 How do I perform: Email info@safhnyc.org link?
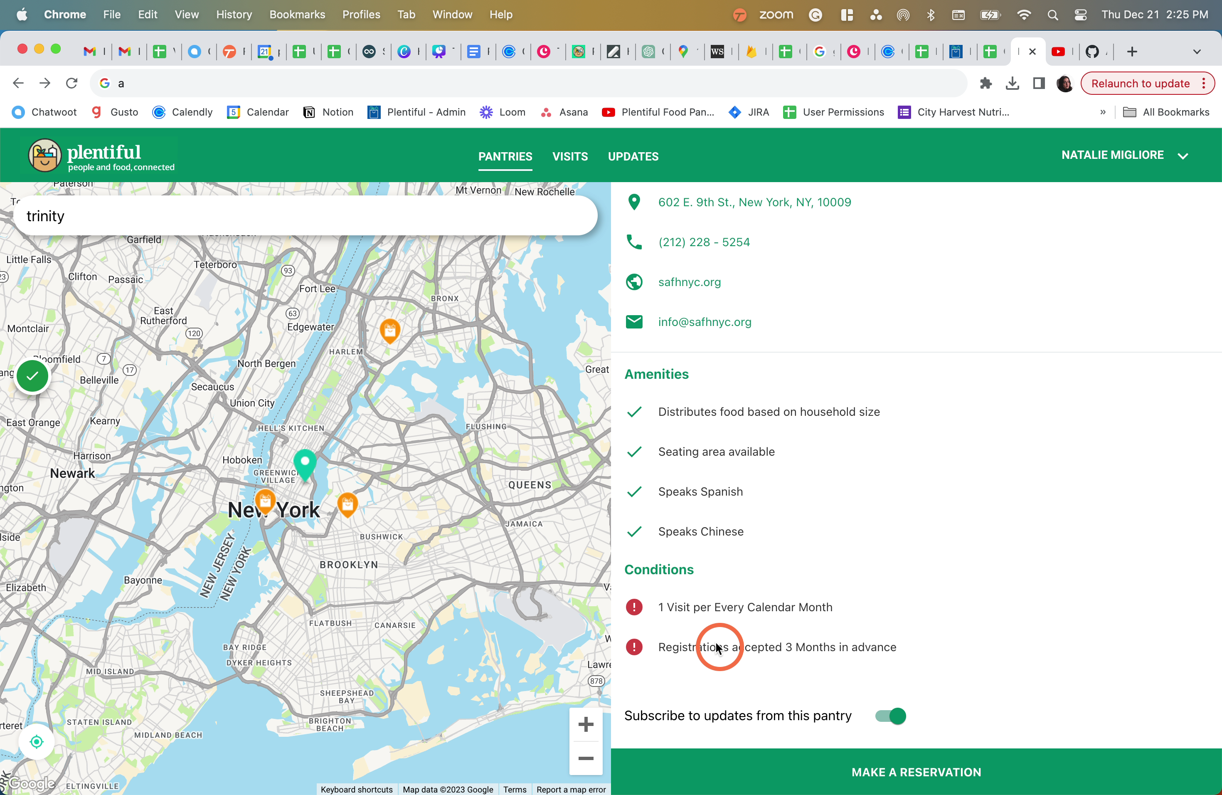pyautogui.click(x=705, y=322)
